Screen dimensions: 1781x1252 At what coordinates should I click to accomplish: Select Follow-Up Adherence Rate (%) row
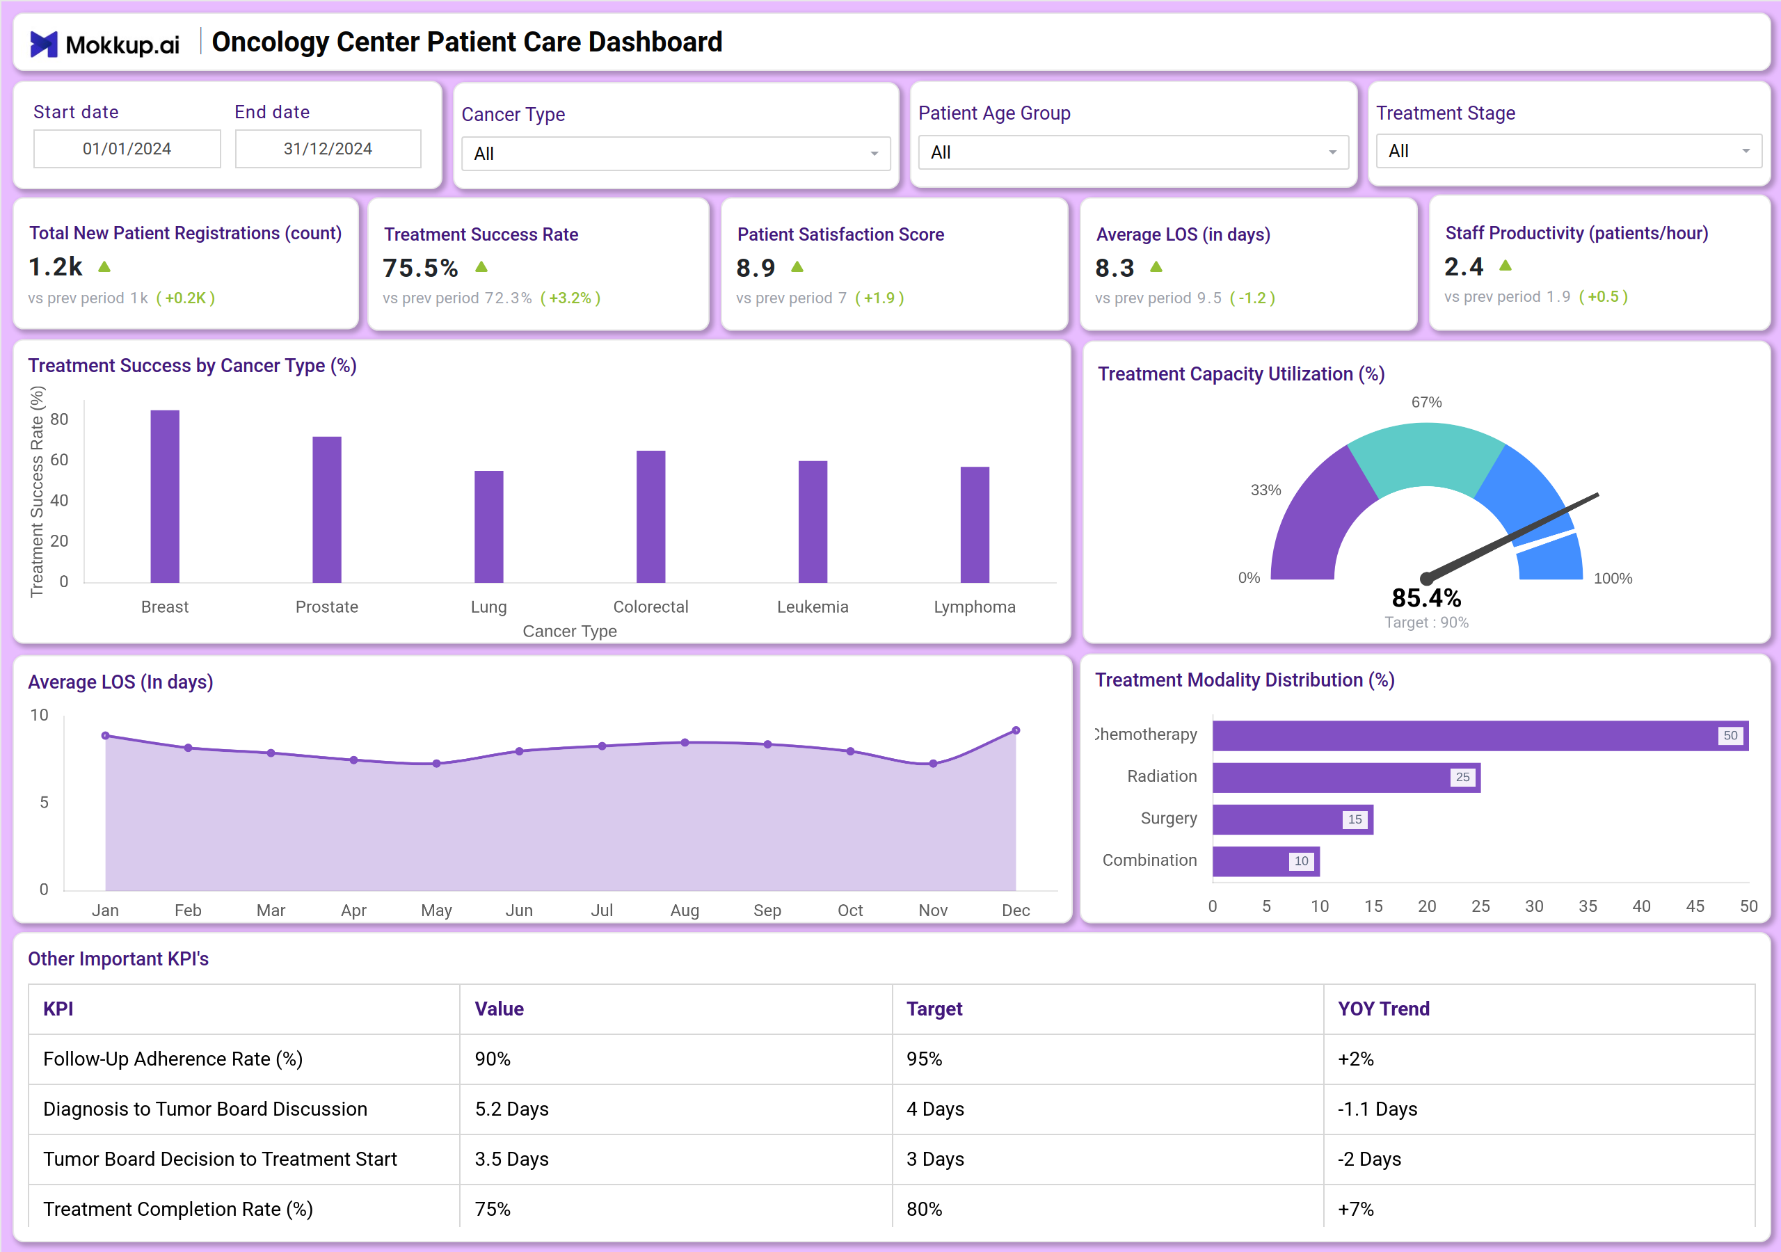pos(892,1059)
